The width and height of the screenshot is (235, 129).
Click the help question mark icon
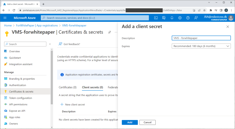point(188,18)
